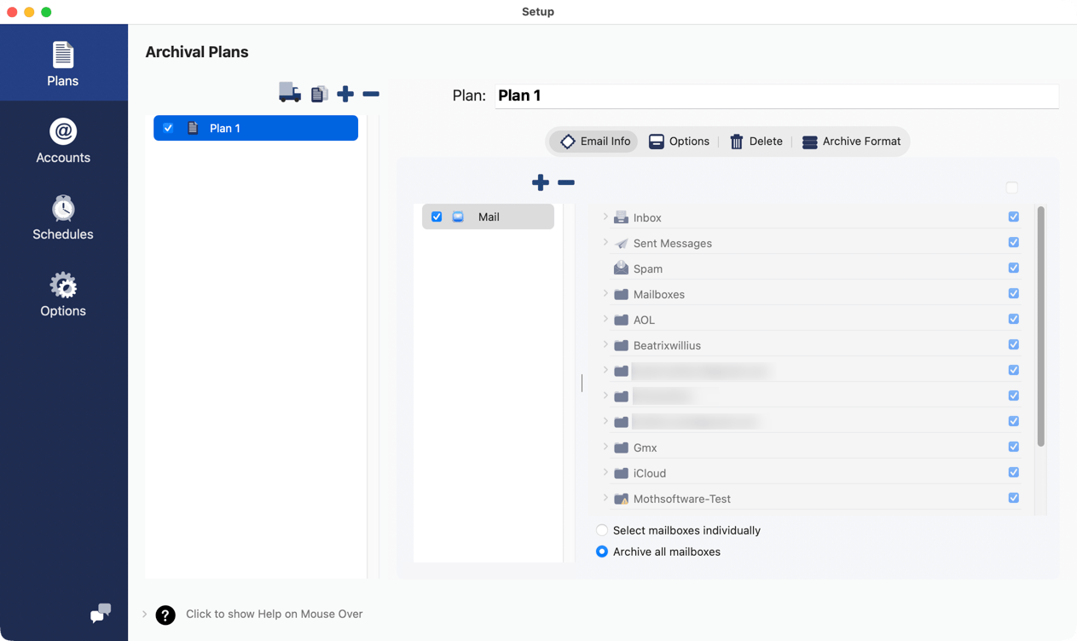
Task: Click the Plan name input field
Action: click(x=776, y=95)
